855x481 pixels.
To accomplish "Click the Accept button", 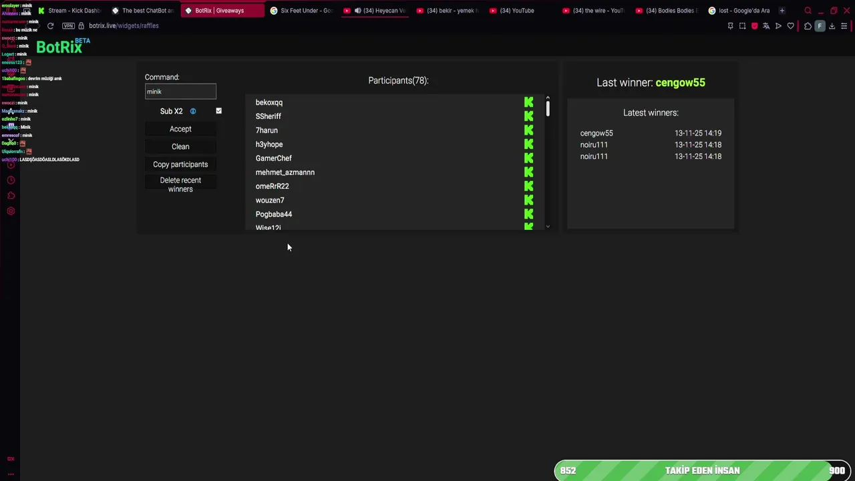I will [180, 129].
